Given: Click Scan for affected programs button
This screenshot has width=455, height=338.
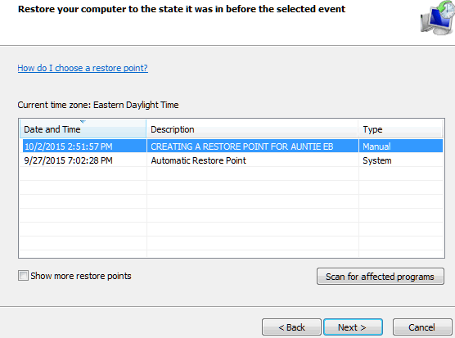Looking at the screenshot, I should (x=381, y=277).
